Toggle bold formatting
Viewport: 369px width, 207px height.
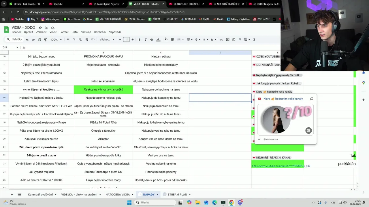(140, 40)
